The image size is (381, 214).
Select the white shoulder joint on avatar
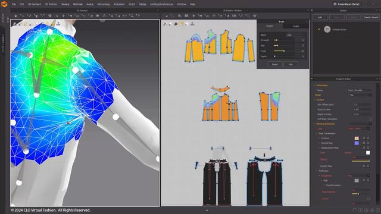76,70
